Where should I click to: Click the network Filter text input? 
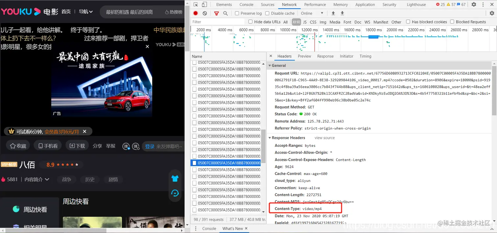[218, 22]
